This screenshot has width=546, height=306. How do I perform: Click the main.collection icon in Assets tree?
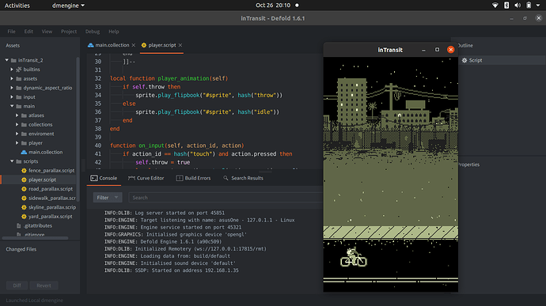click(x=24, y=152)
